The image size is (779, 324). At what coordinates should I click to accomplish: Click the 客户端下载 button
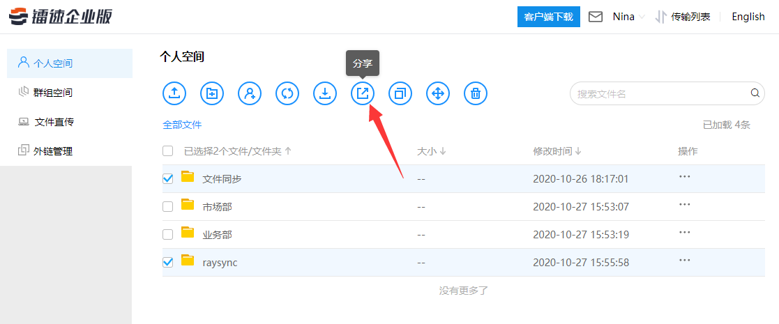point(548,17)
